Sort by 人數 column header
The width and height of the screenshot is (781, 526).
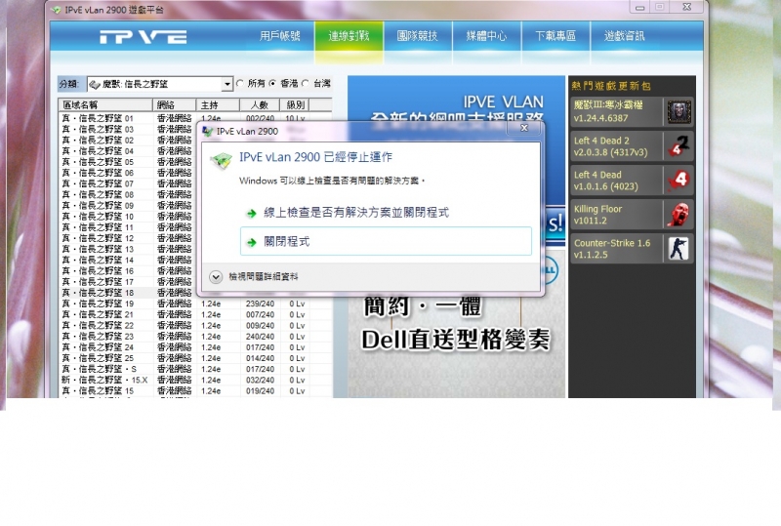pos(260,105)
